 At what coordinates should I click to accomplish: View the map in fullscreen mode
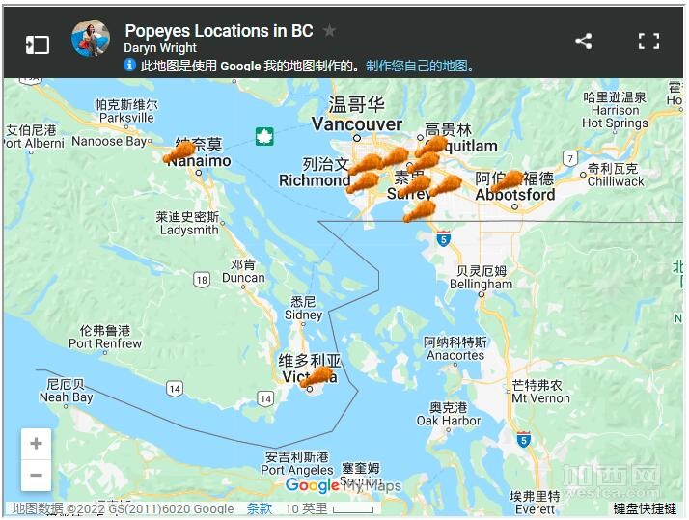pyautogui.click(x=649, y=41)
